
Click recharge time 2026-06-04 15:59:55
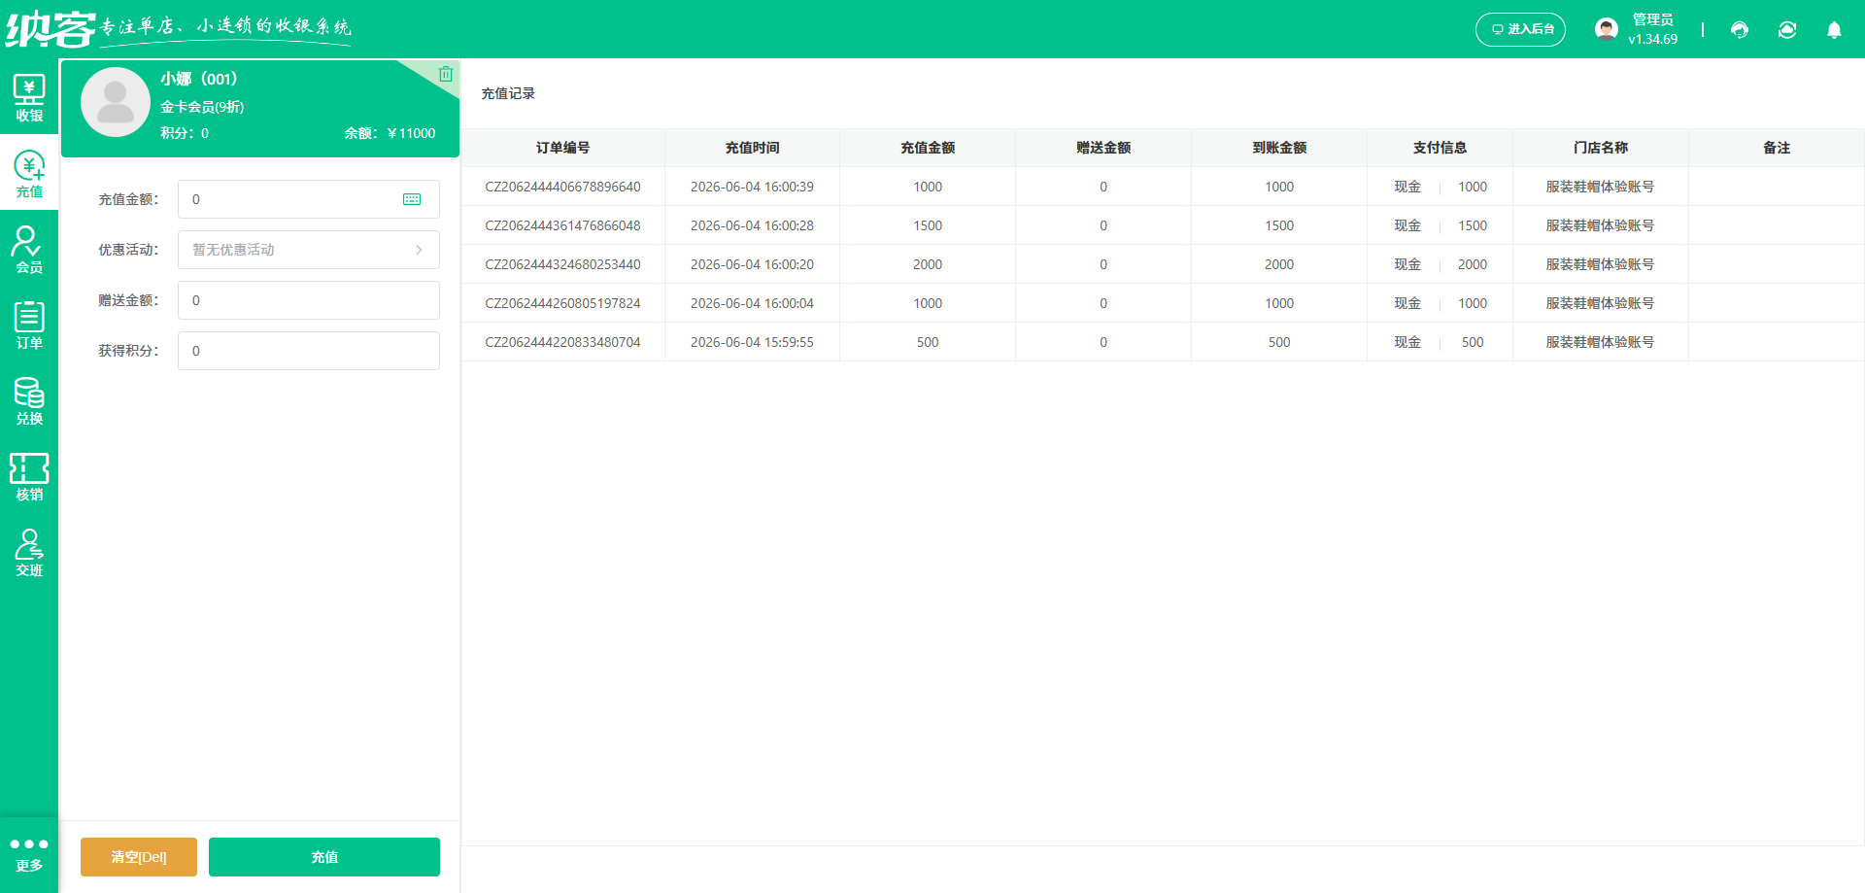click(753, 342)
